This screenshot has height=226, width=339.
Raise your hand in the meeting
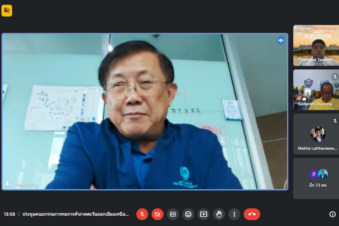point(219,214)
